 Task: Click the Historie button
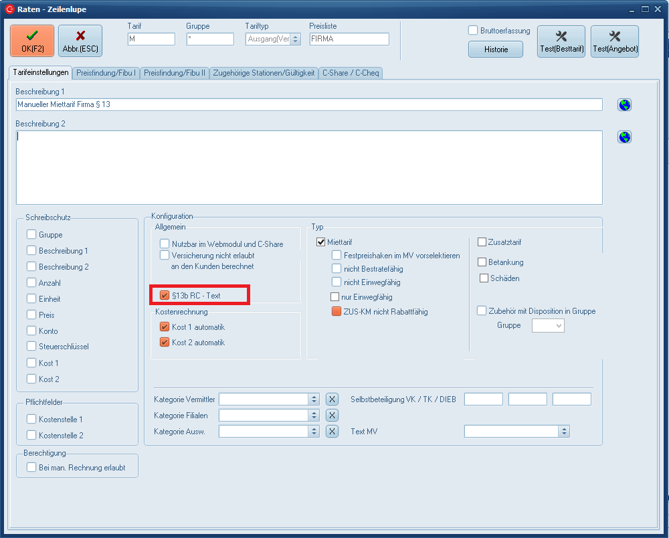click(x=496, y=50)
